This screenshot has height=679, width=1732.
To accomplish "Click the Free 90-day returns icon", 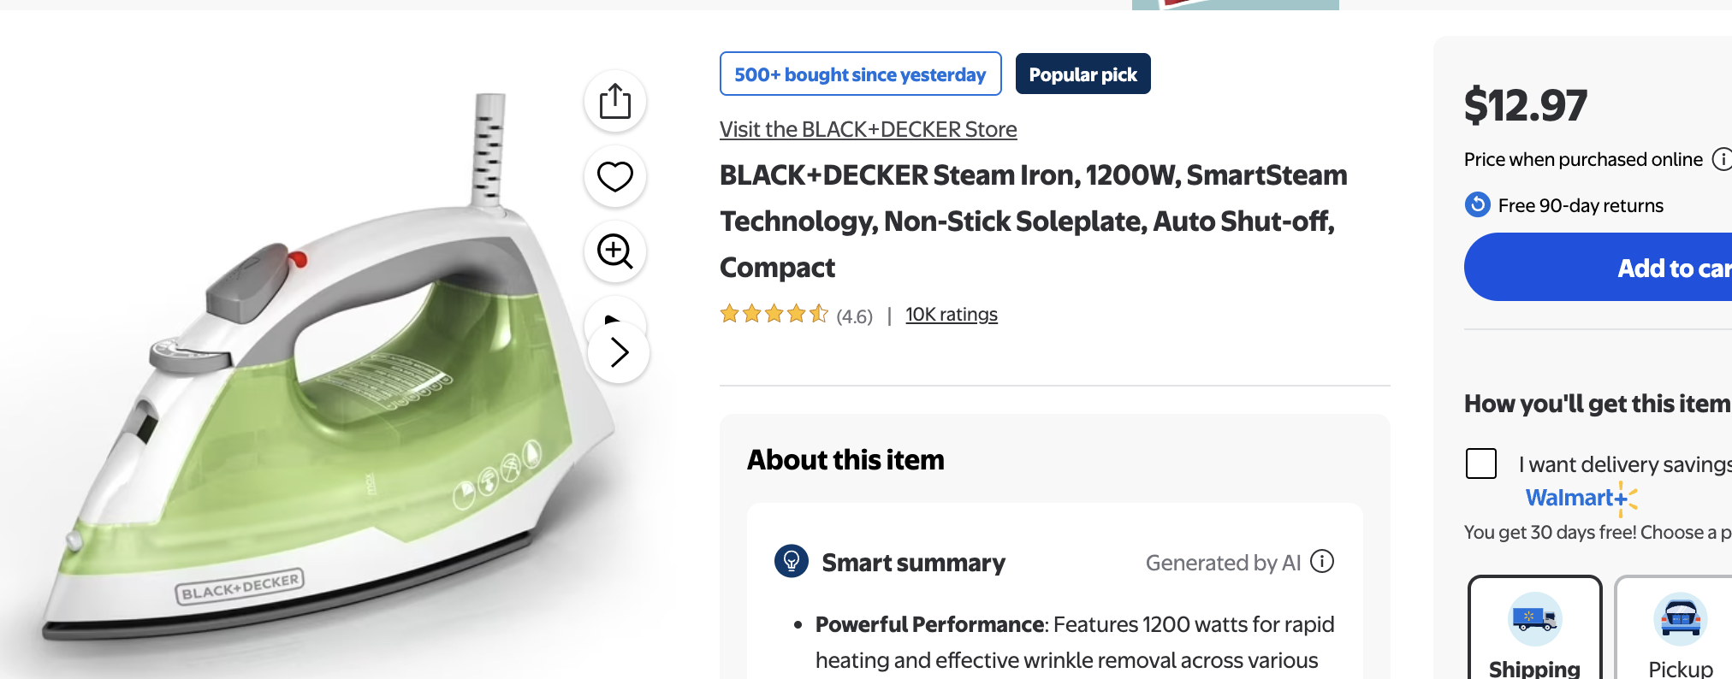I will tap(1478, 205).
